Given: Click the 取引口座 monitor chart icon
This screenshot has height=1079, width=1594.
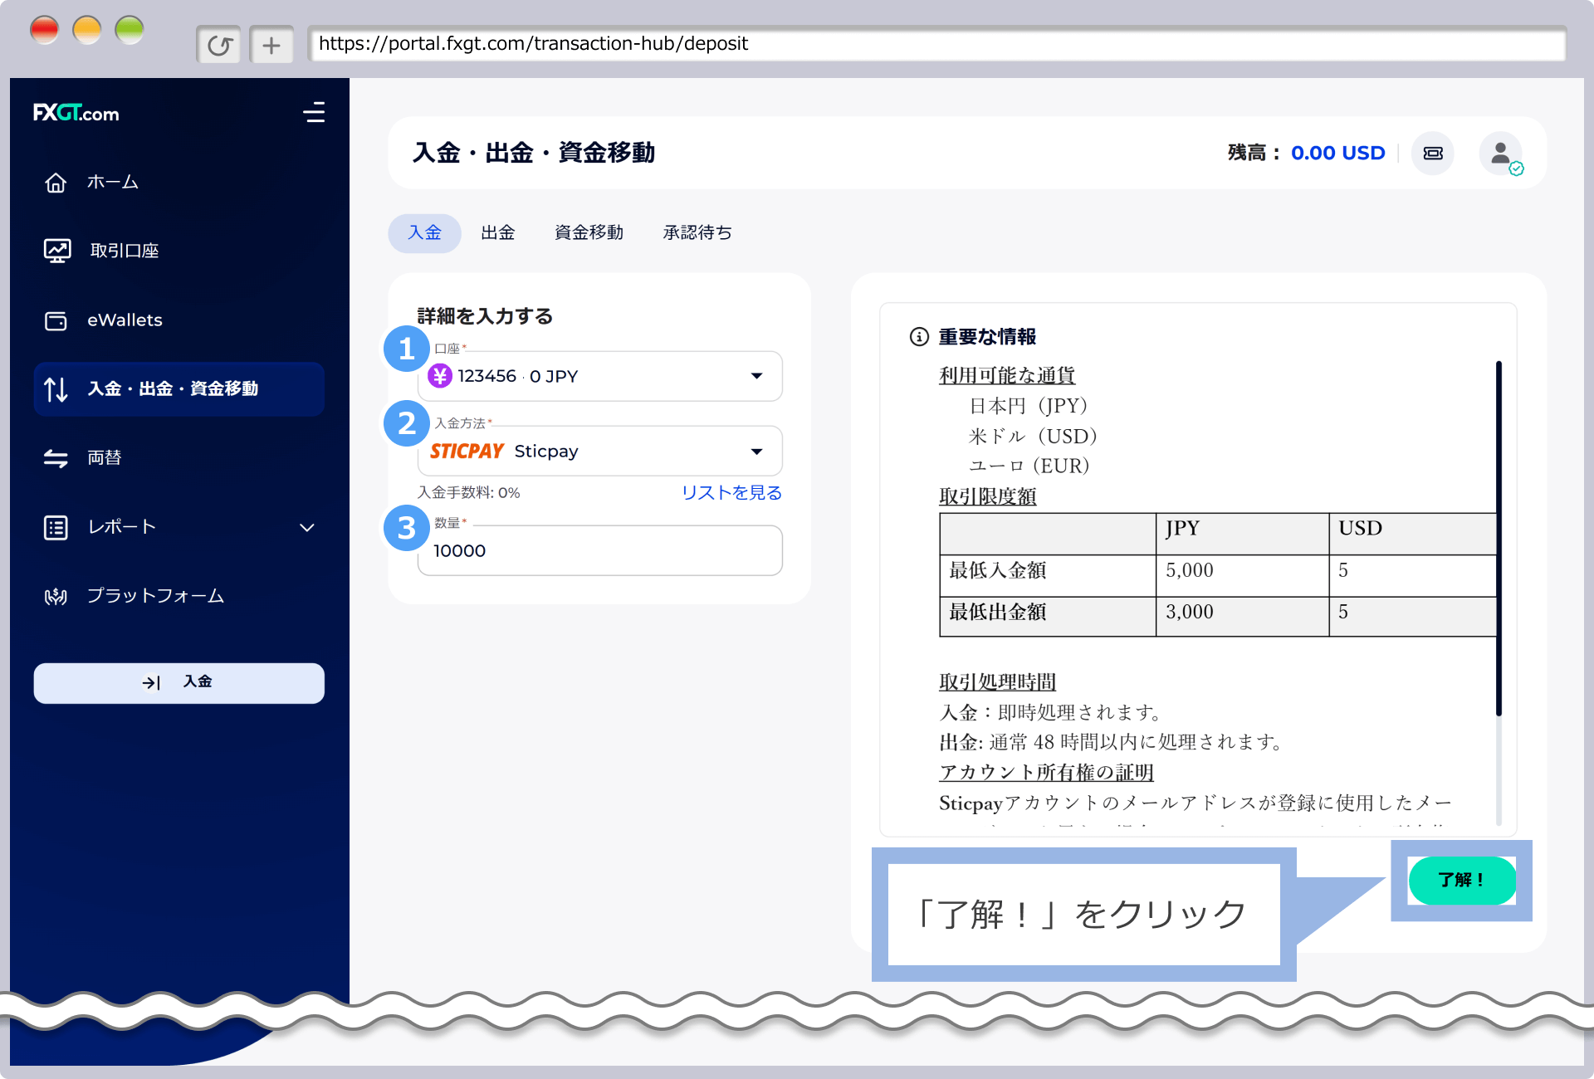Looking at the screenshot, I should pos(57,251).
